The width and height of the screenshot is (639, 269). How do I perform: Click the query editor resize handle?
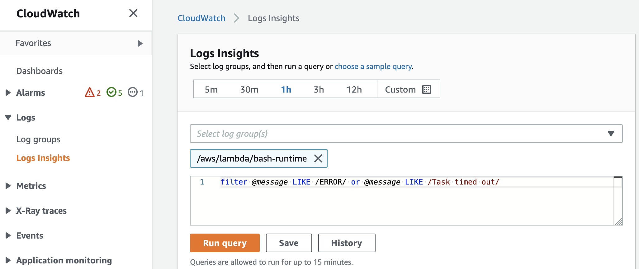pos(618,221)
